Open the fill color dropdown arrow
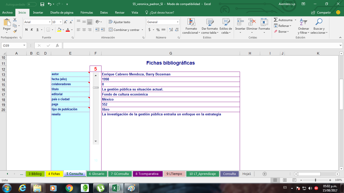This screenshot has width=344, height=193. coord(63,29)
